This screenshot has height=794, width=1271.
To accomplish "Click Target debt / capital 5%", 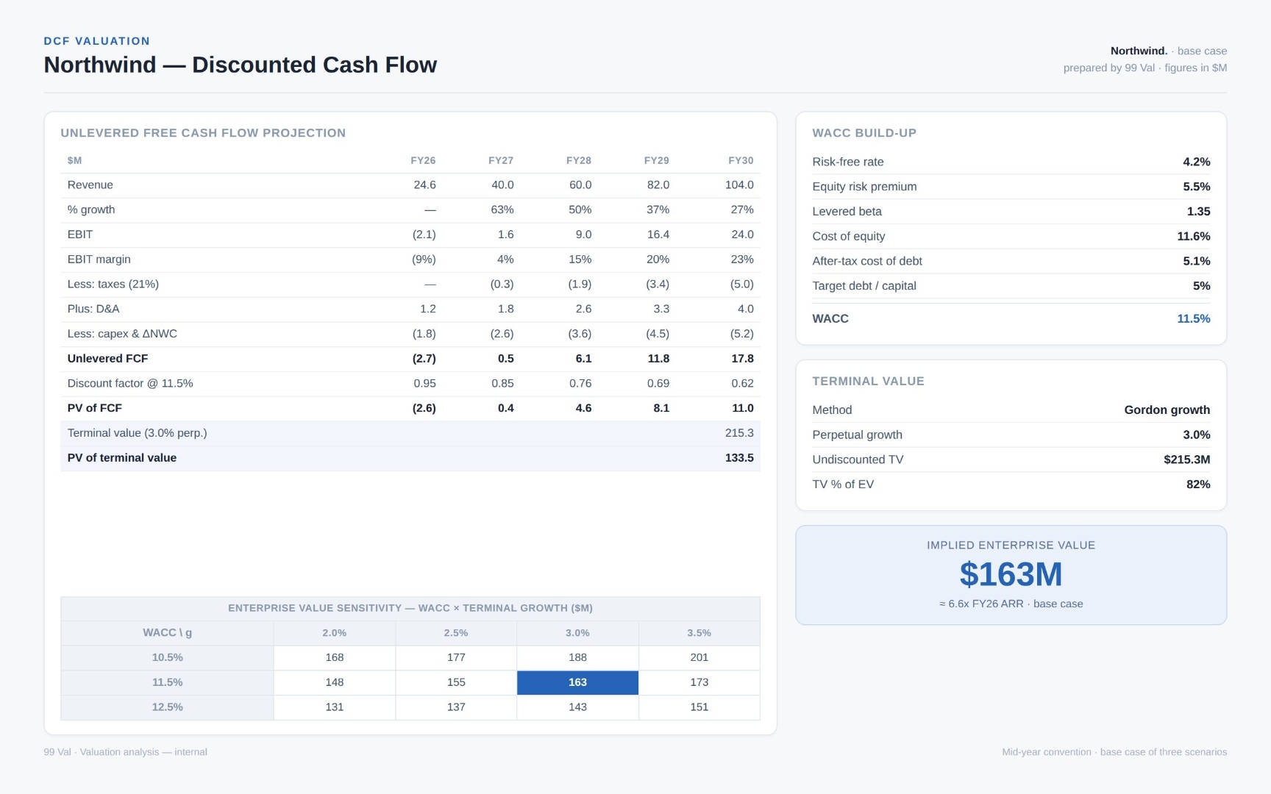I will [1201, 286].
